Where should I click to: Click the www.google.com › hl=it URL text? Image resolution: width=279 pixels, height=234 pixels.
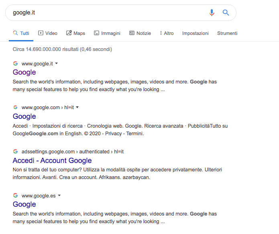[48, 108]
